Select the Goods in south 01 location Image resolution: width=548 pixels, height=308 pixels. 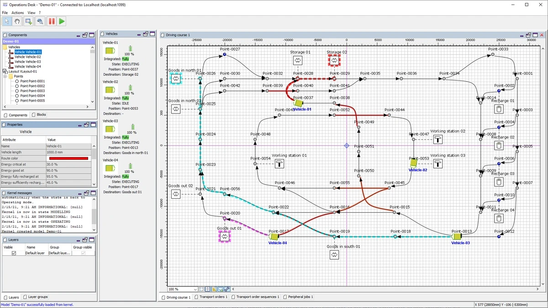click(x=334, y=255)
